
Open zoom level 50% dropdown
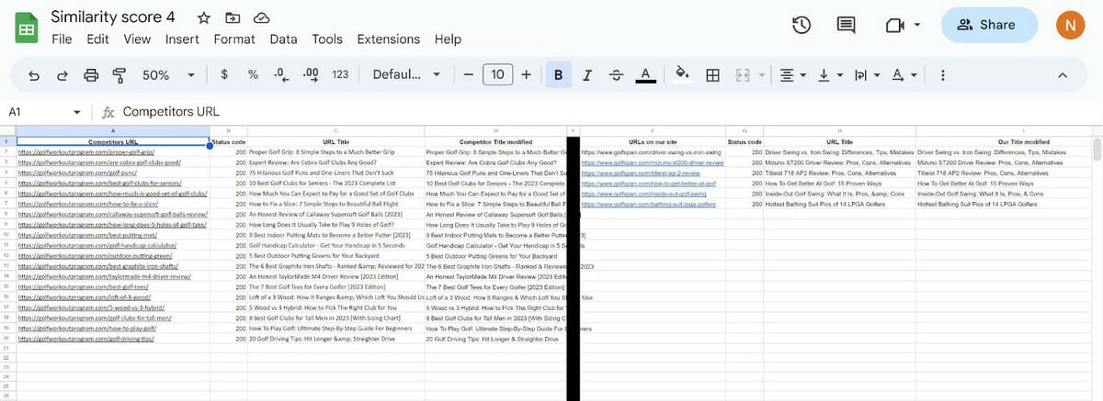[168, 75]
